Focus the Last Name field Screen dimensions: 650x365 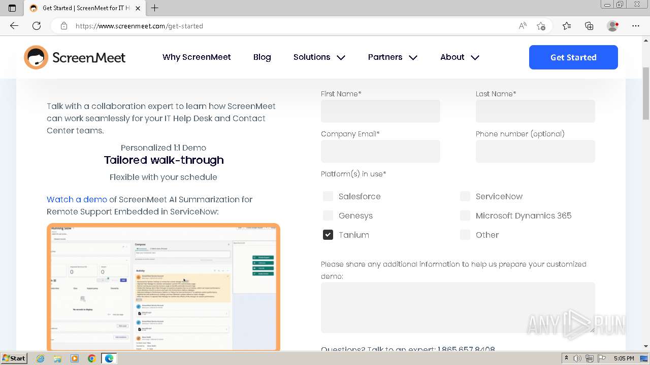coord(535,111)
